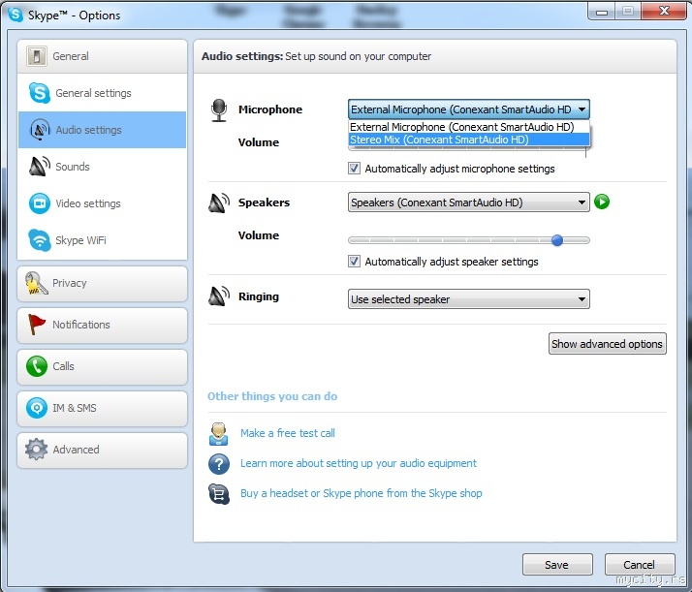This screenshot has width=692, height=592.
Task: Click the Notifications red flag icon
Action: point(36,325)
